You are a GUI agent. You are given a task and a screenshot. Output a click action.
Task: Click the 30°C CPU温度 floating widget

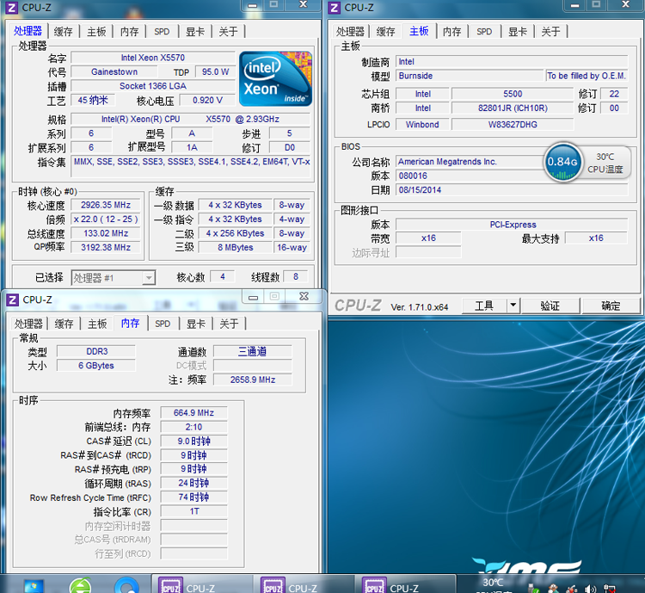point(605,163)
